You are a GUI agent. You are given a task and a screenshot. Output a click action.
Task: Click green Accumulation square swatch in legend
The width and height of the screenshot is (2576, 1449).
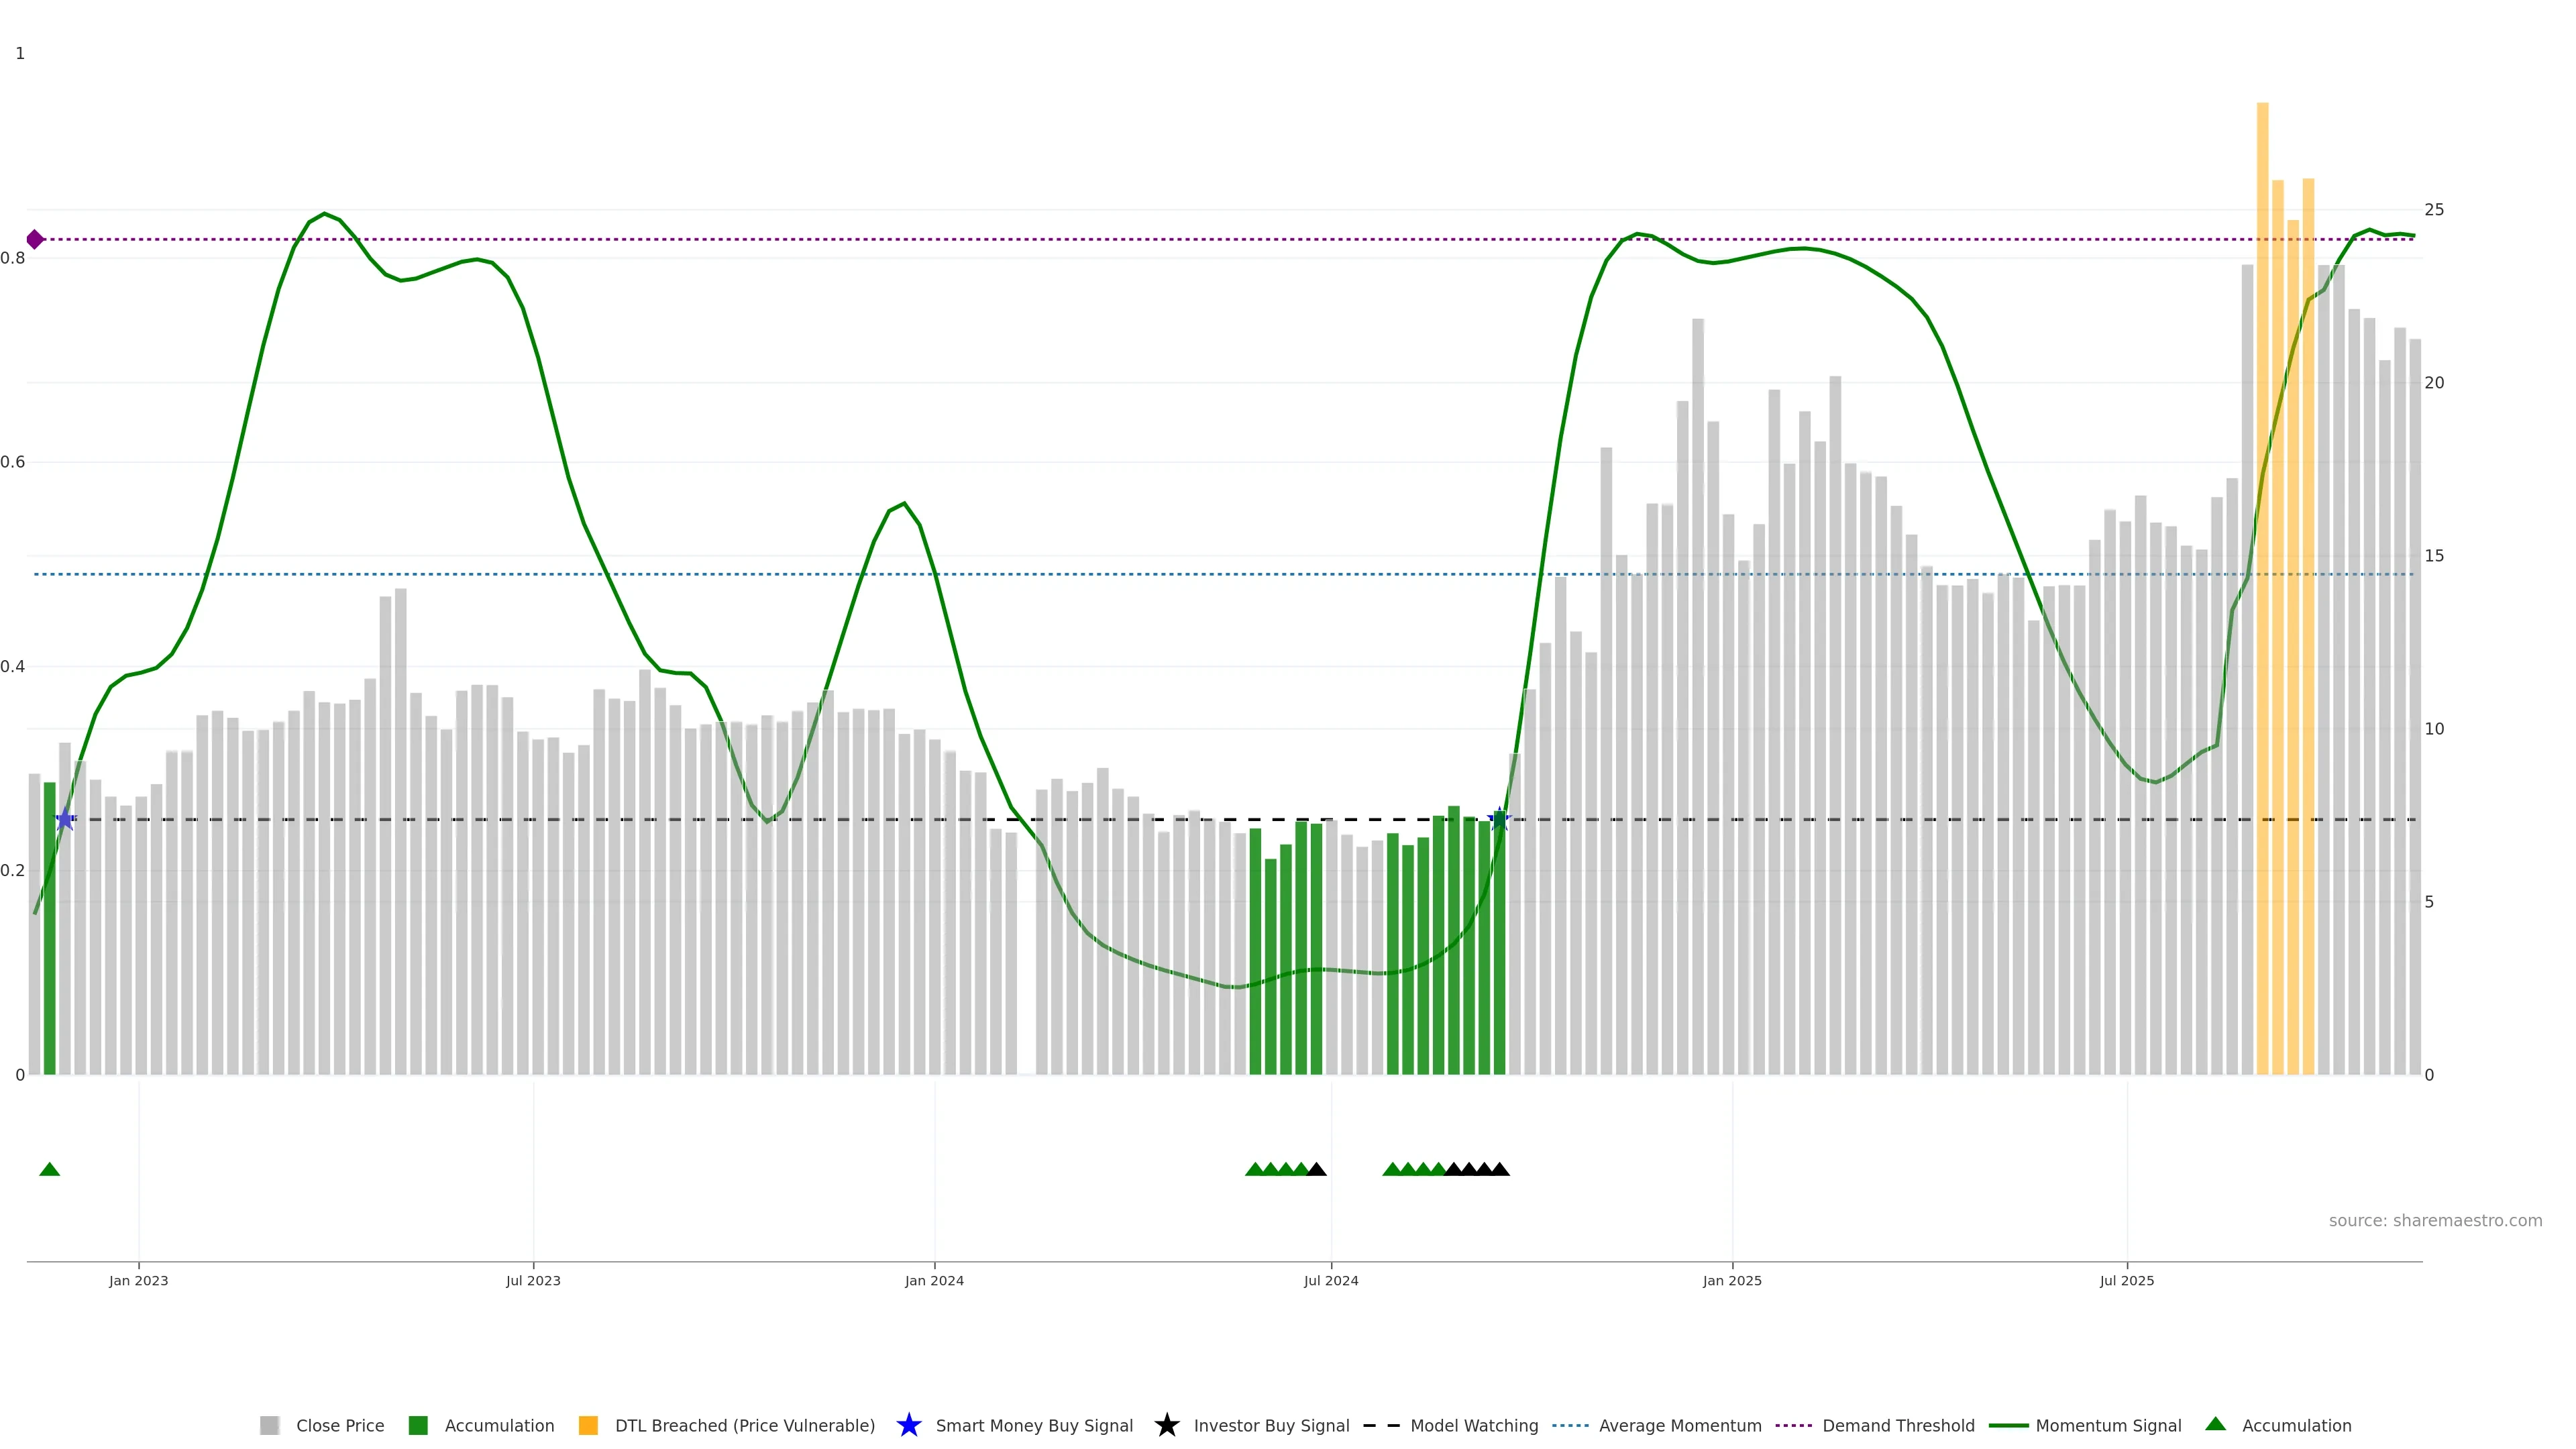[x=418, y=1426]
